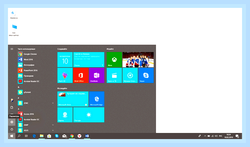Screen dimensions: 250x147
Task: Click the Windows Start button on taskbar
Action: [x=12, y=136]
